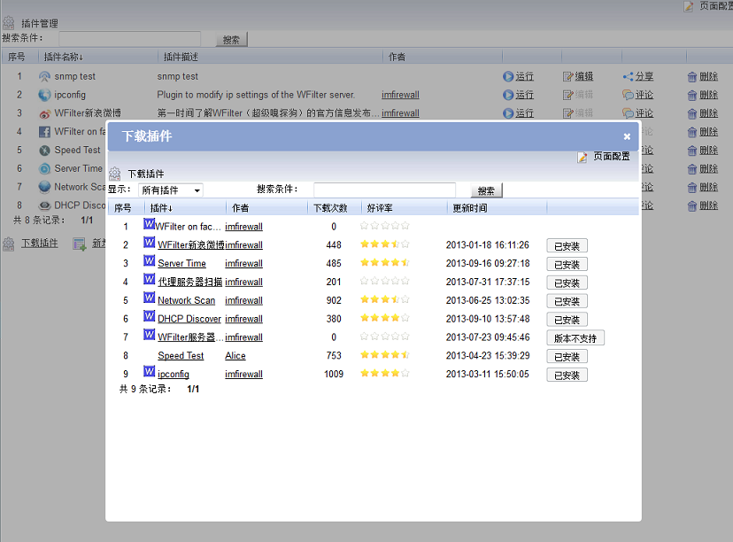Image resolution: width=733 pixels, height=542 pixels.
Task: Click the Word icon beside Server Time plugin
Action: [x=149, y=262]
